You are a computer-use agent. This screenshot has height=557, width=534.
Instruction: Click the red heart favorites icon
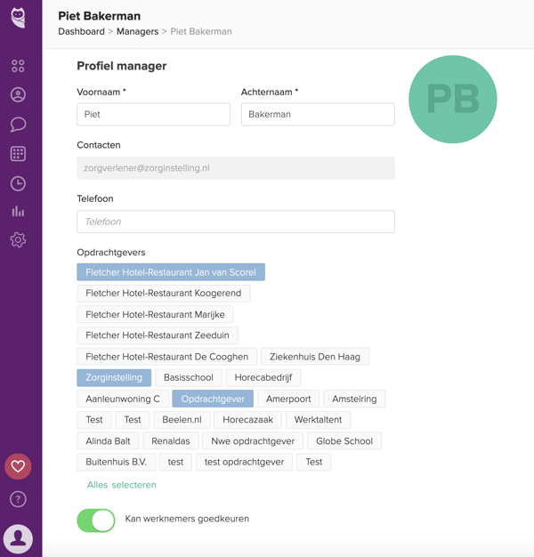click(18, 466)
